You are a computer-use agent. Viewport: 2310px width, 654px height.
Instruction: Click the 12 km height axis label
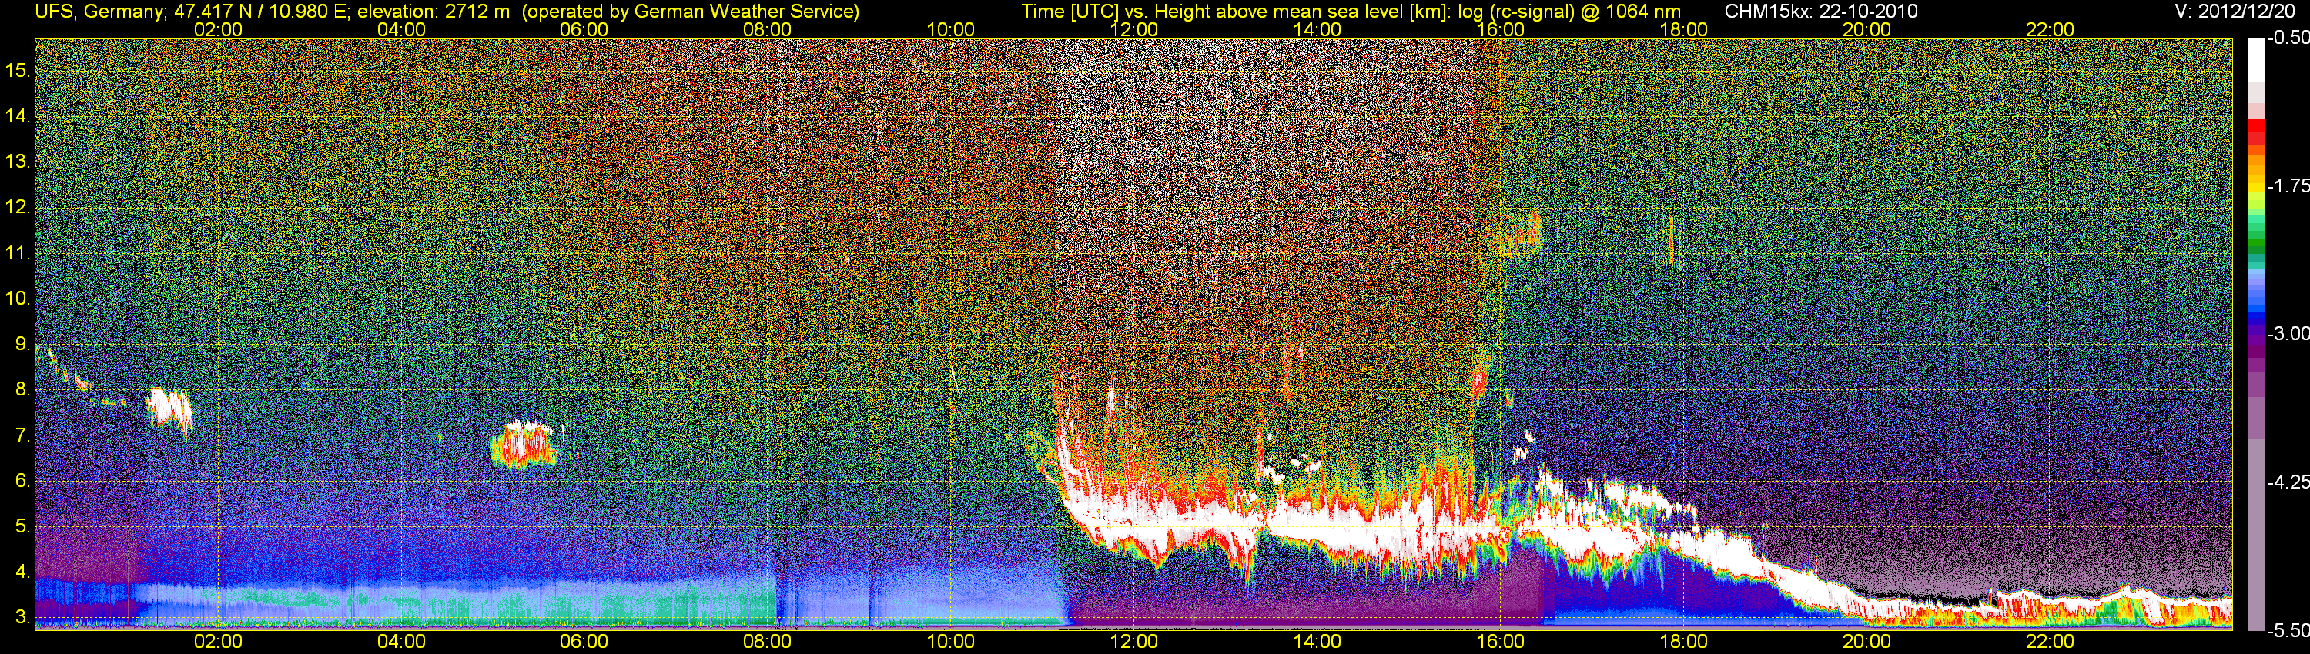tap(18, 207)
